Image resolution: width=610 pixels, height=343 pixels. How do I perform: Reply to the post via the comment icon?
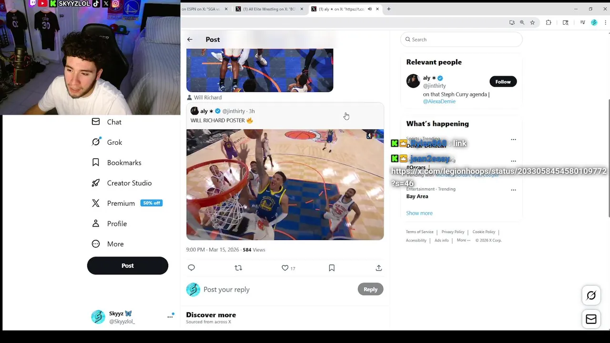[191, 268]
